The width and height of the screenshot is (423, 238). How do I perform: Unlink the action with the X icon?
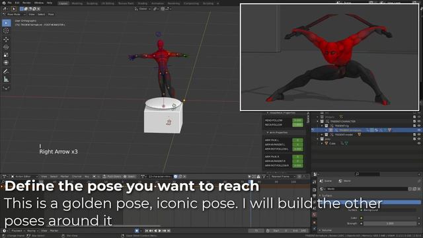click(x=184, y=177)
